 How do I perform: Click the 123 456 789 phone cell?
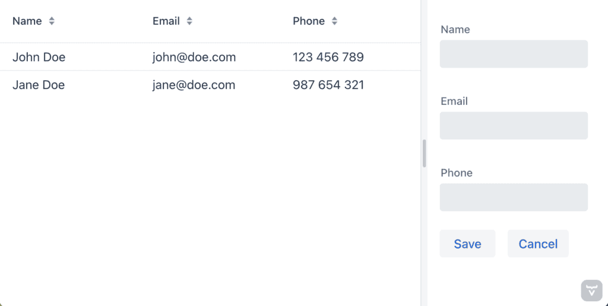tap(328, 58)
